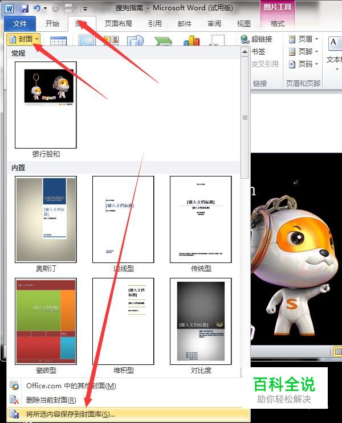Click the Redo icon in quick access toolbar
This screenshot has width=342, height=423.
(55, 9)
